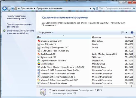
Task: Open the blue Help question icon
Action: click(132, 32)
